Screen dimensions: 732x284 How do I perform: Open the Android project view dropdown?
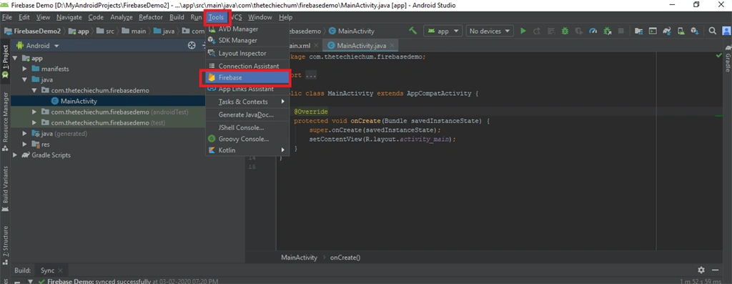click(38, 46)
